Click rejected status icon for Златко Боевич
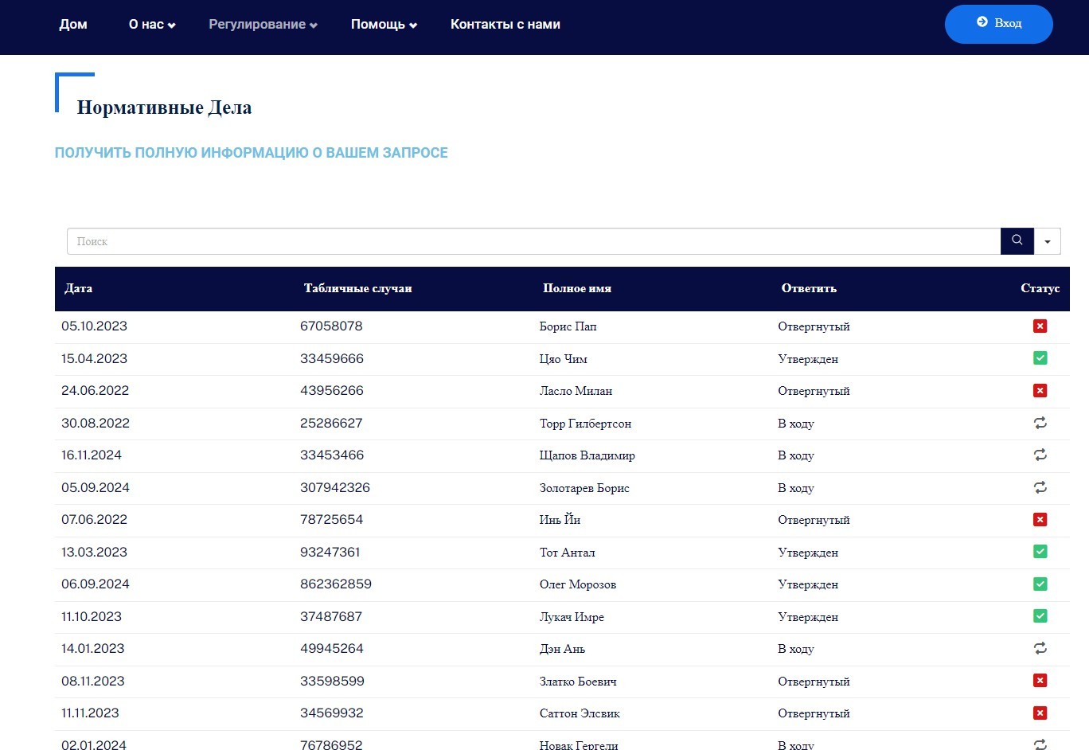 point(1040,681)
